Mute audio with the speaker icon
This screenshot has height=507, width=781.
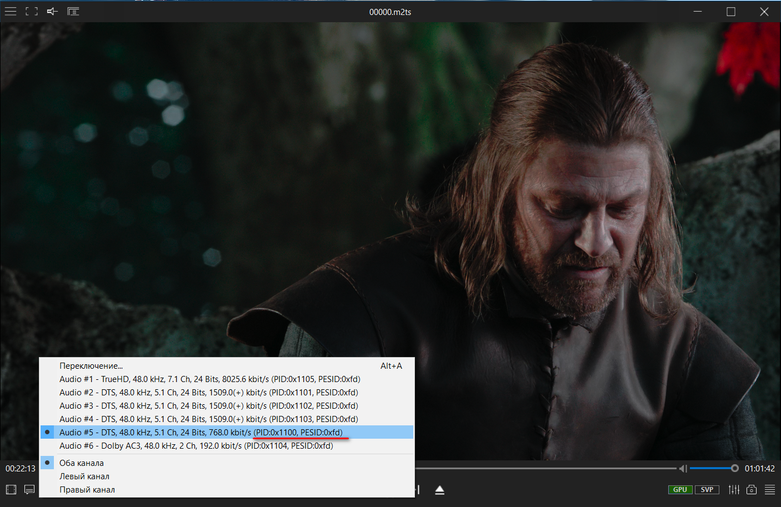[683, 469]
